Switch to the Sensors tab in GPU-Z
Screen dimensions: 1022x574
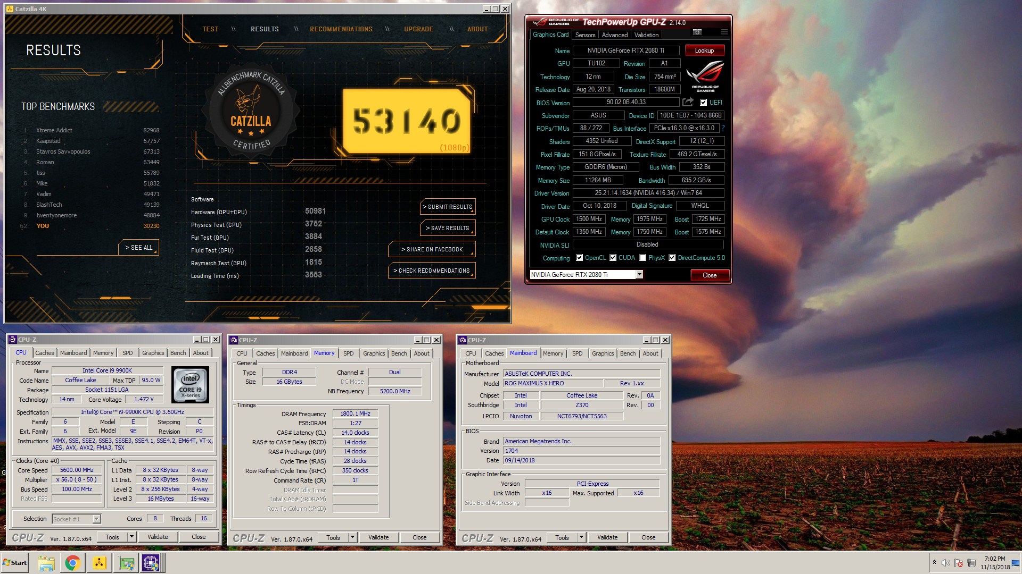coord(585,35)
